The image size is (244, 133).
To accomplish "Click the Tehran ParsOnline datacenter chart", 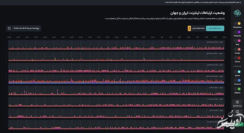I will coord(116,79).
